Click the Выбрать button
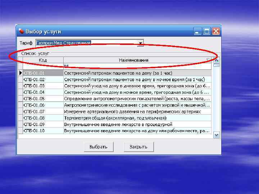 pyautogui.click(x=99, y=147)
